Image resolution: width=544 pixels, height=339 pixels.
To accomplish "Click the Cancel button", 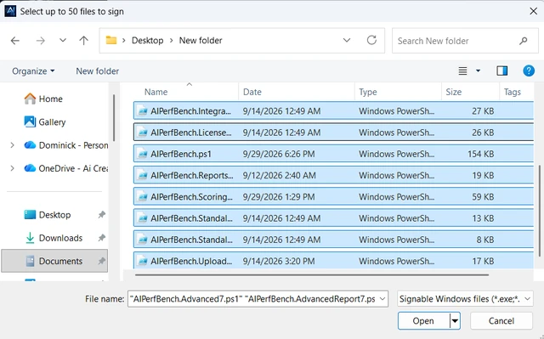I will (x=501, y=321).
